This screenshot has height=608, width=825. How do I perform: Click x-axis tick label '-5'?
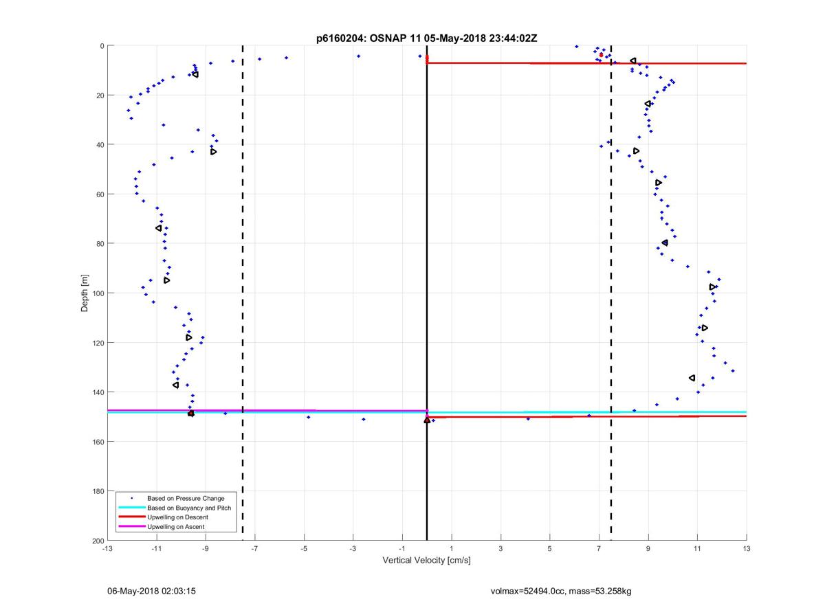tap(304, 549)
